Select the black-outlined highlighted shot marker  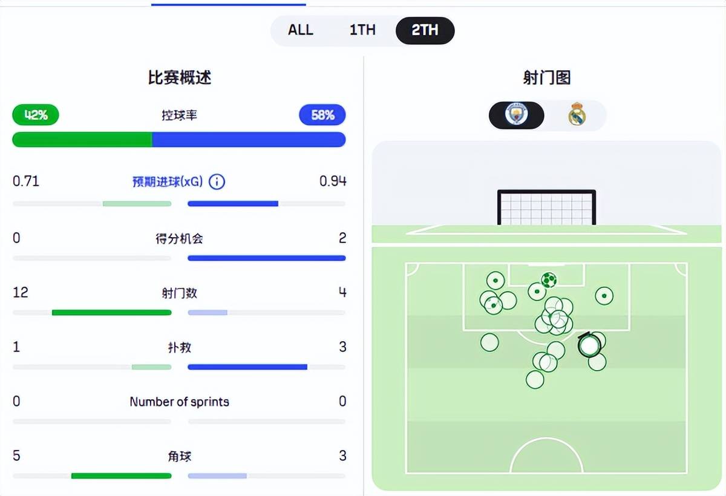pos(589,345)
